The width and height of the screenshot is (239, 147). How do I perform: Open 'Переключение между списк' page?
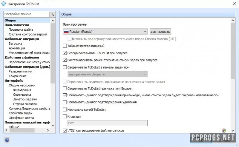(x=29, y=62)
